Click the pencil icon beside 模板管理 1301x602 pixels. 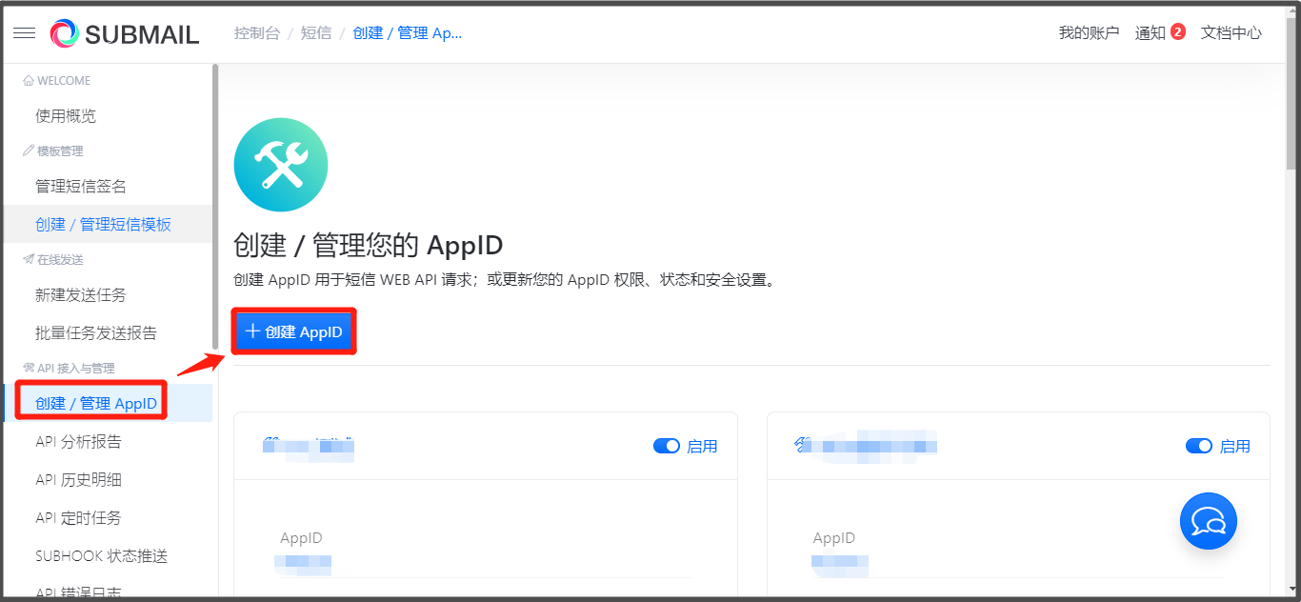click(29, 151)
